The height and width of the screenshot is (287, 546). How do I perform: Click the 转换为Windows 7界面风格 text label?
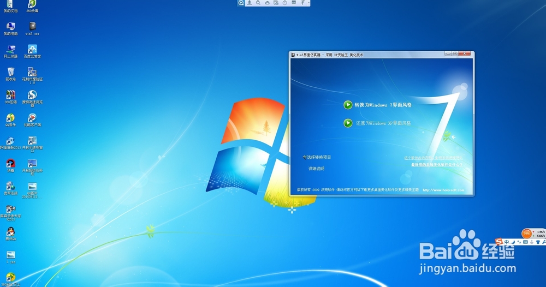[x=383, y=105]
